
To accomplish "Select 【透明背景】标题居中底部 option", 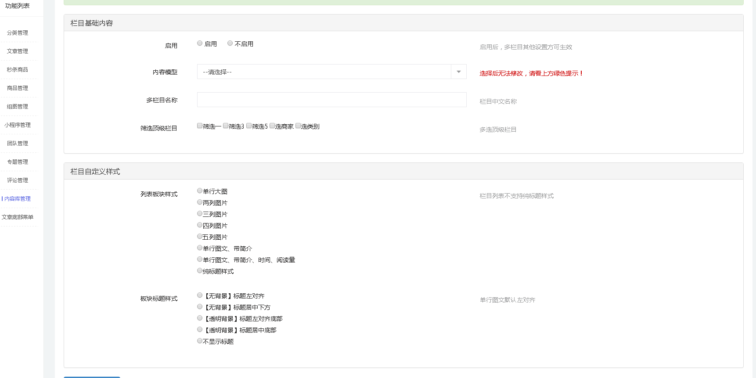I will tap(200, 330).
